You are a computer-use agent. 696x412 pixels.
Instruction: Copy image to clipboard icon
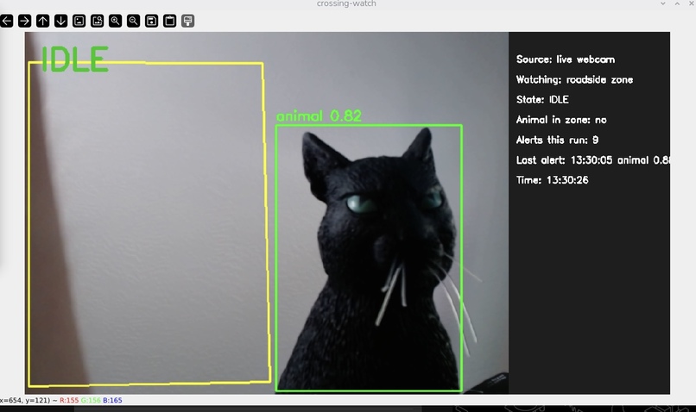click(169, 21)
